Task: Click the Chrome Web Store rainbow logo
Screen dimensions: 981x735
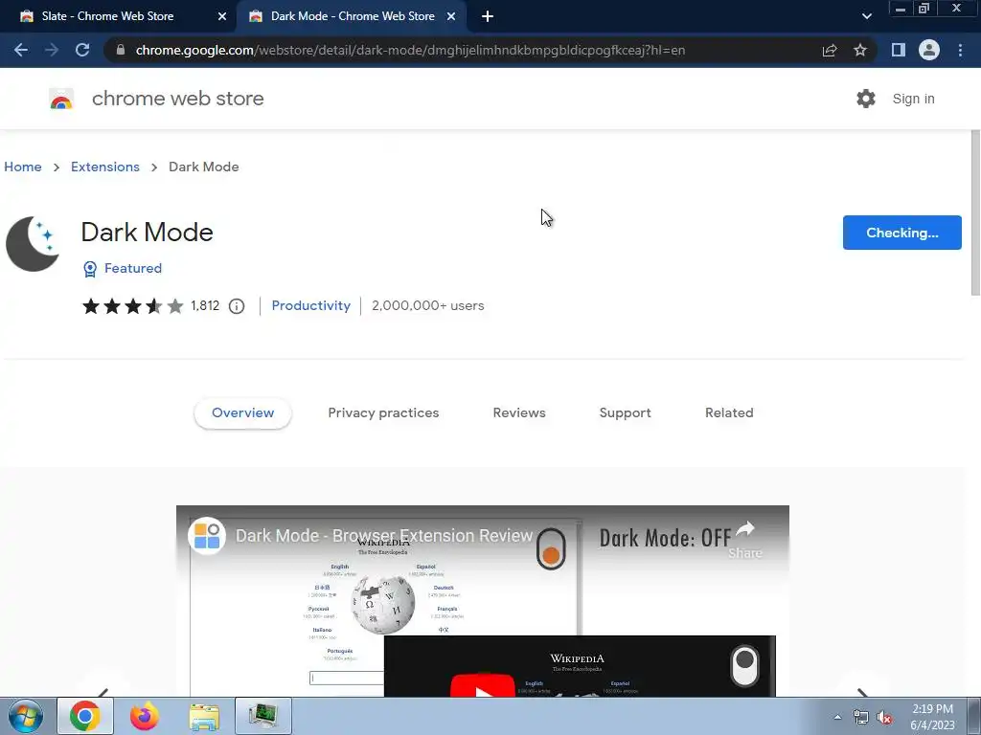Action: (61, 99)
